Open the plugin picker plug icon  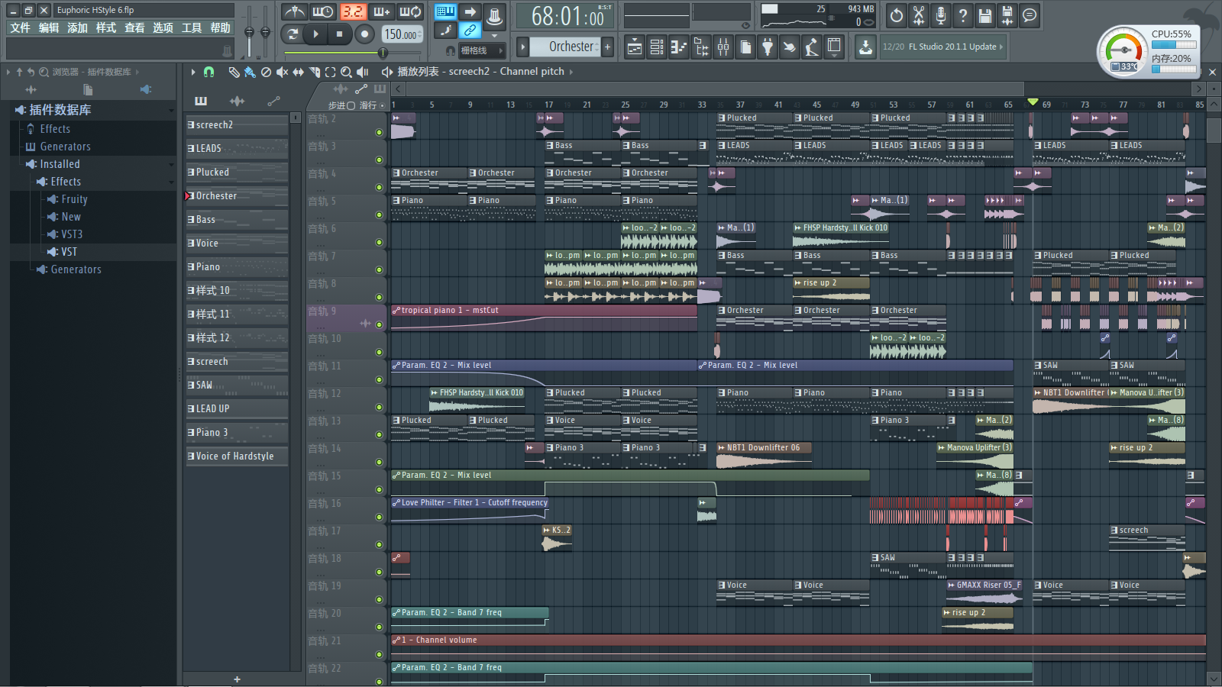(x=768, y=47)
